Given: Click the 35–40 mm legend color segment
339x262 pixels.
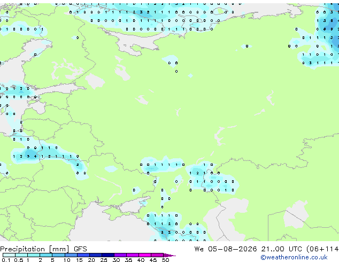Looking at the screenshot, I should coord(133,255).
